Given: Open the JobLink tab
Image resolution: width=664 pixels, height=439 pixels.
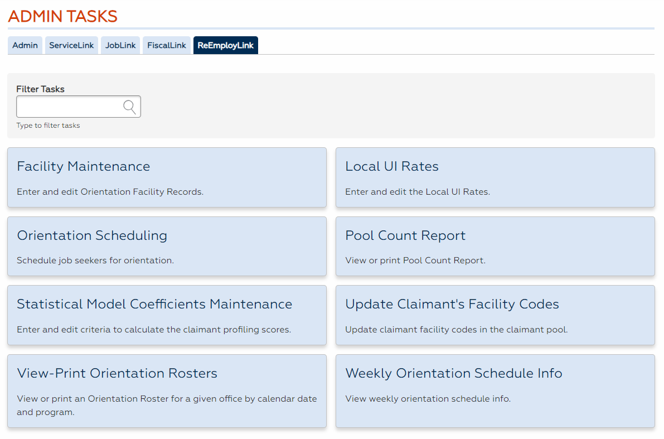Looking at the screenshot, I should (x=120, y=45).
